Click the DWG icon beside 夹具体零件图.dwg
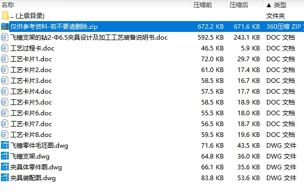This screenshot has width=304, height=192. point(5,167)
